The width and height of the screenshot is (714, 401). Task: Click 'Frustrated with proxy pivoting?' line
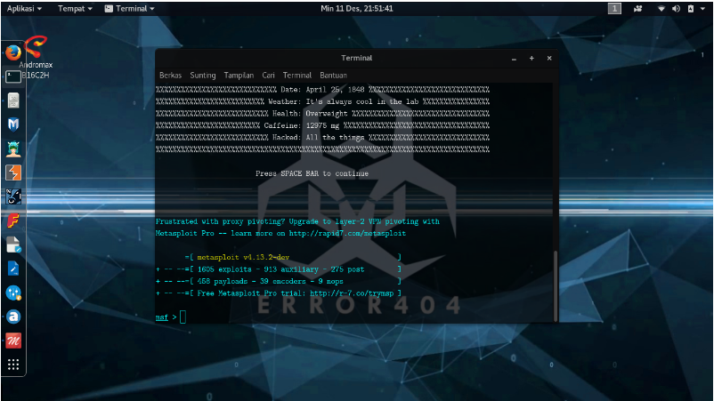point(297,221)
